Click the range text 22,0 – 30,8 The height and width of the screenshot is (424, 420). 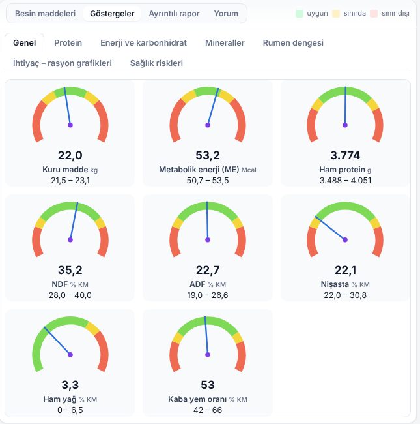(x=345, y=295)
